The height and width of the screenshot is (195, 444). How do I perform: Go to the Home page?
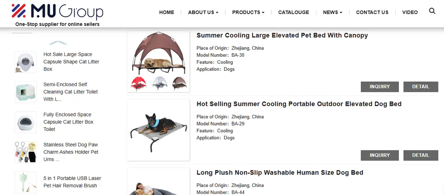[x=167, y=12]
